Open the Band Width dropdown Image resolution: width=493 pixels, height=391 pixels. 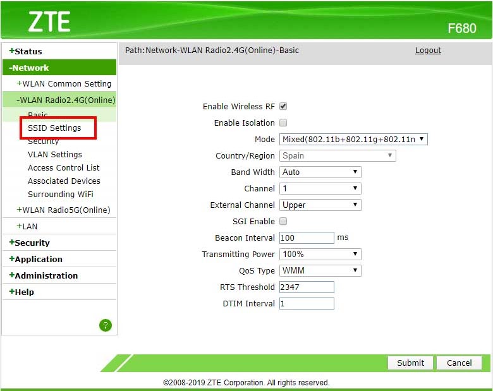(320, 172)
